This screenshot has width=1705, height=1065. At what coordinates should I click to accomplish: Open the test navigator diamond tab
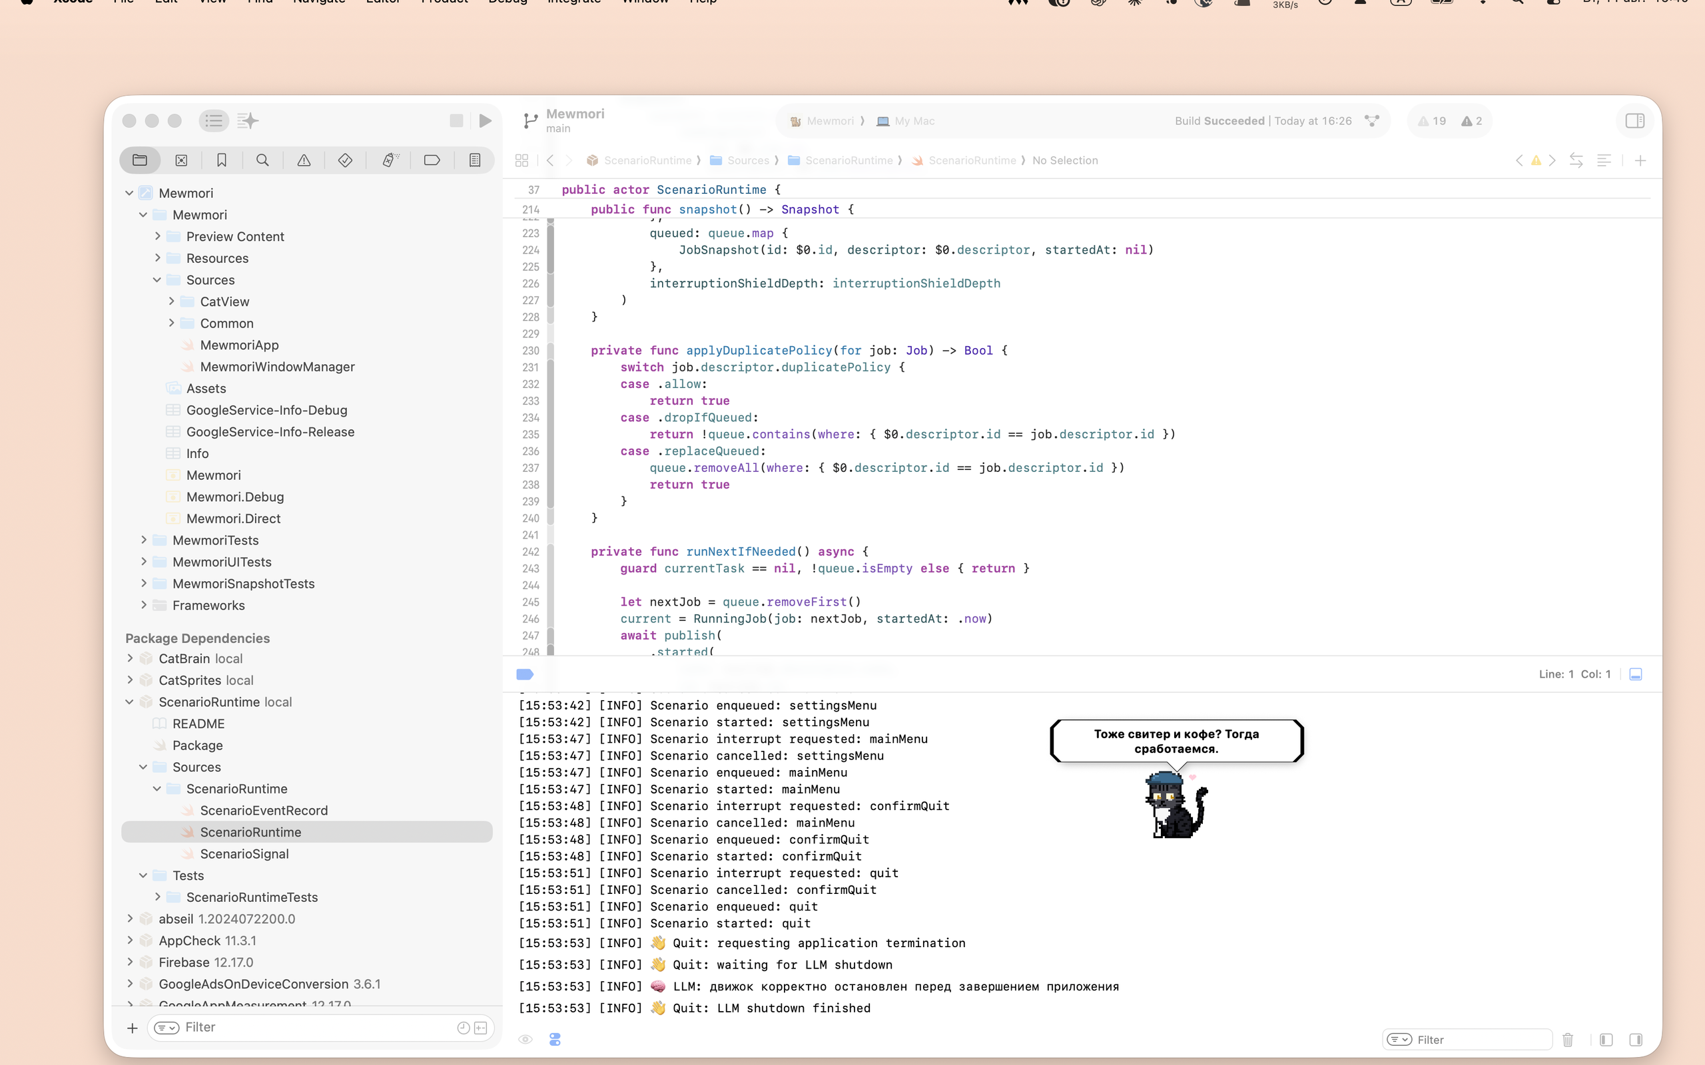point(345,160)
